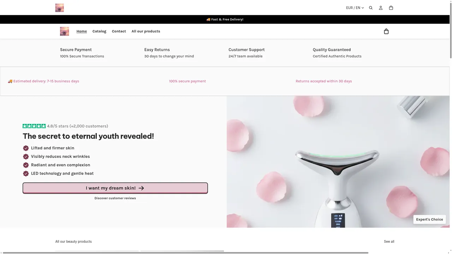The width and height of the screenshot is (452, 254).
Task: Click the 4.8/5 stars rating text
Action: [x=78, y=126]
